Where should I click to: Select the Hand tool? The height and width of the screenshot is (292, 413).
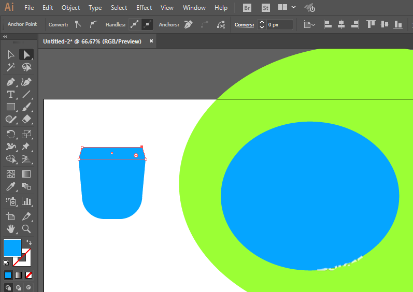coord(11,229)
